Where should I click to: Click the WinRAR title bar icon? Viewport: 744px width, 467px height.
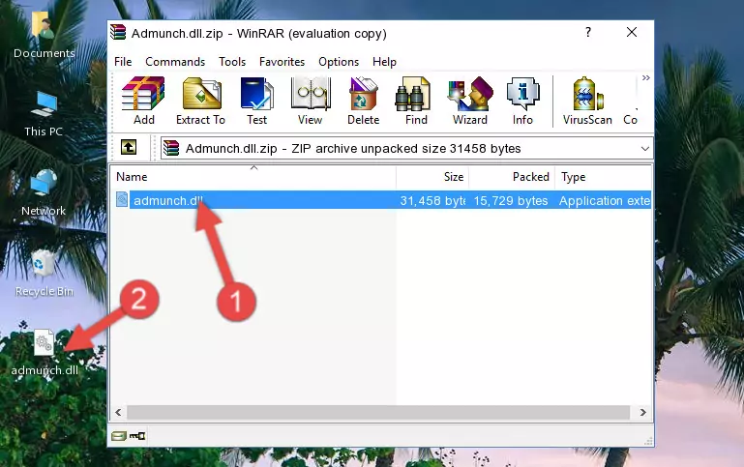point(118,32)
